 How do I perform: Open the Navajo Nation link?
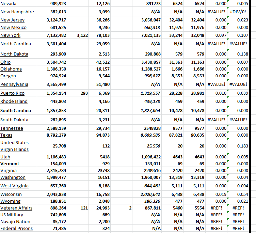(x=15, y=222)
